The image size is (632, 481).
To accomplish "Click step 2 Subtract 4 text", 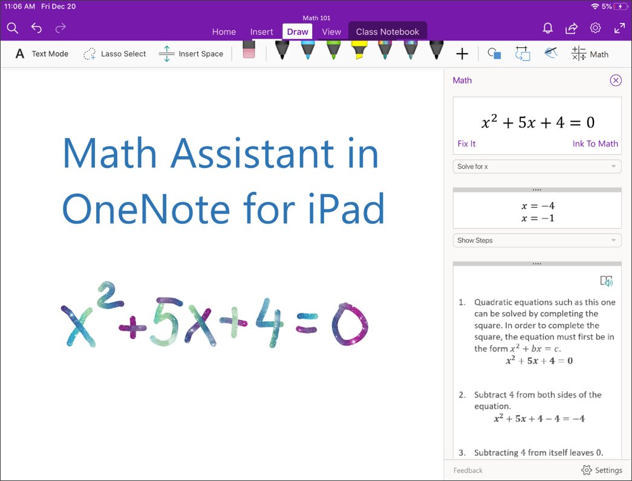I will [538, 400].
